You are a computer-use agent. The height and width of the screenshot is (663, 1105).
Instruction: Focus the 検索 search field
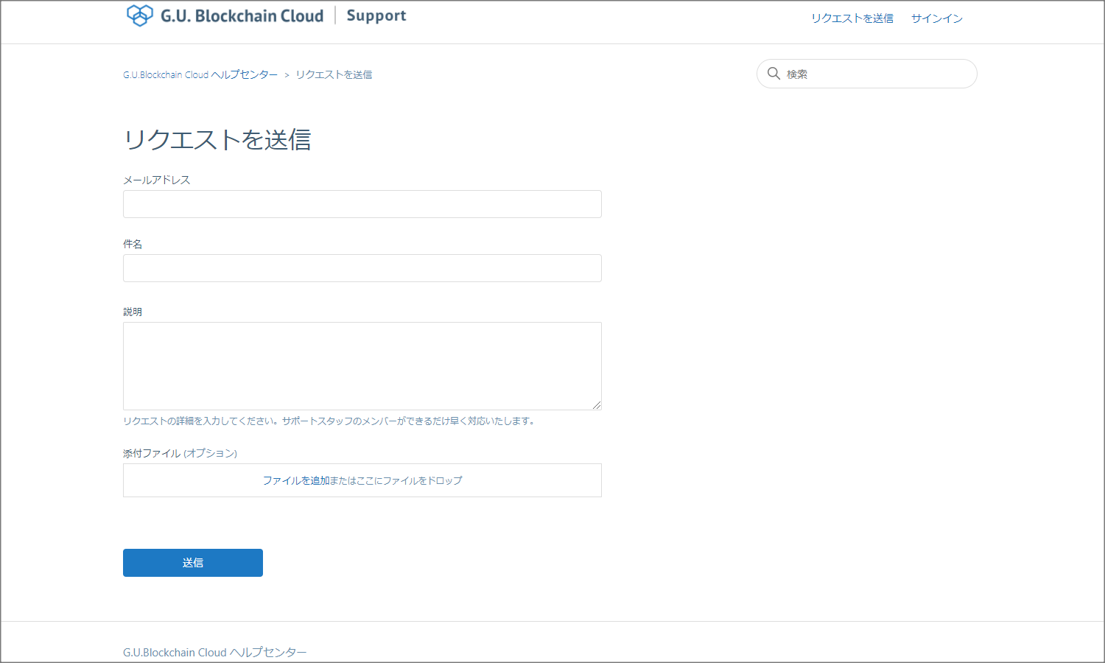point(867,74)
